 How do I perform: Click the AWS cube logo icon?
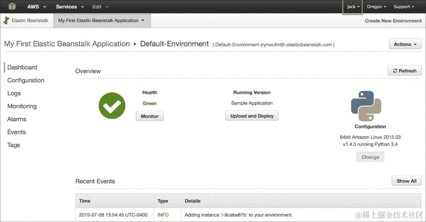12,6
